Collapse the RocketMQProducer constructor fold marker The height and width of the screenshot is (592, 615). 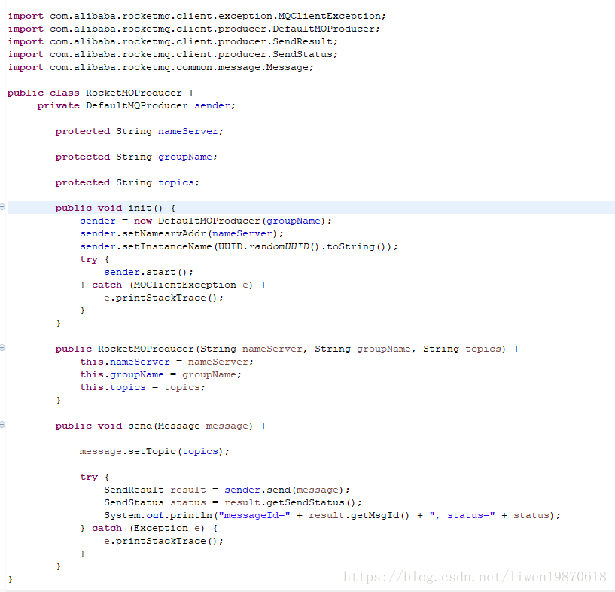point(2,347)
